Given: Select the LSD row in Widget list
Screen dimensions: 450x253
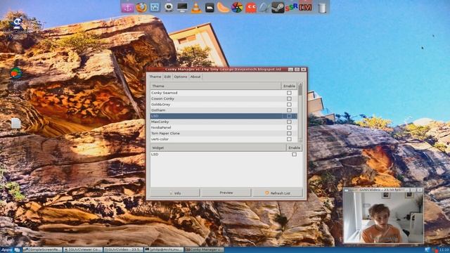Looking at the screenshot, I should [x=226, y=155].
